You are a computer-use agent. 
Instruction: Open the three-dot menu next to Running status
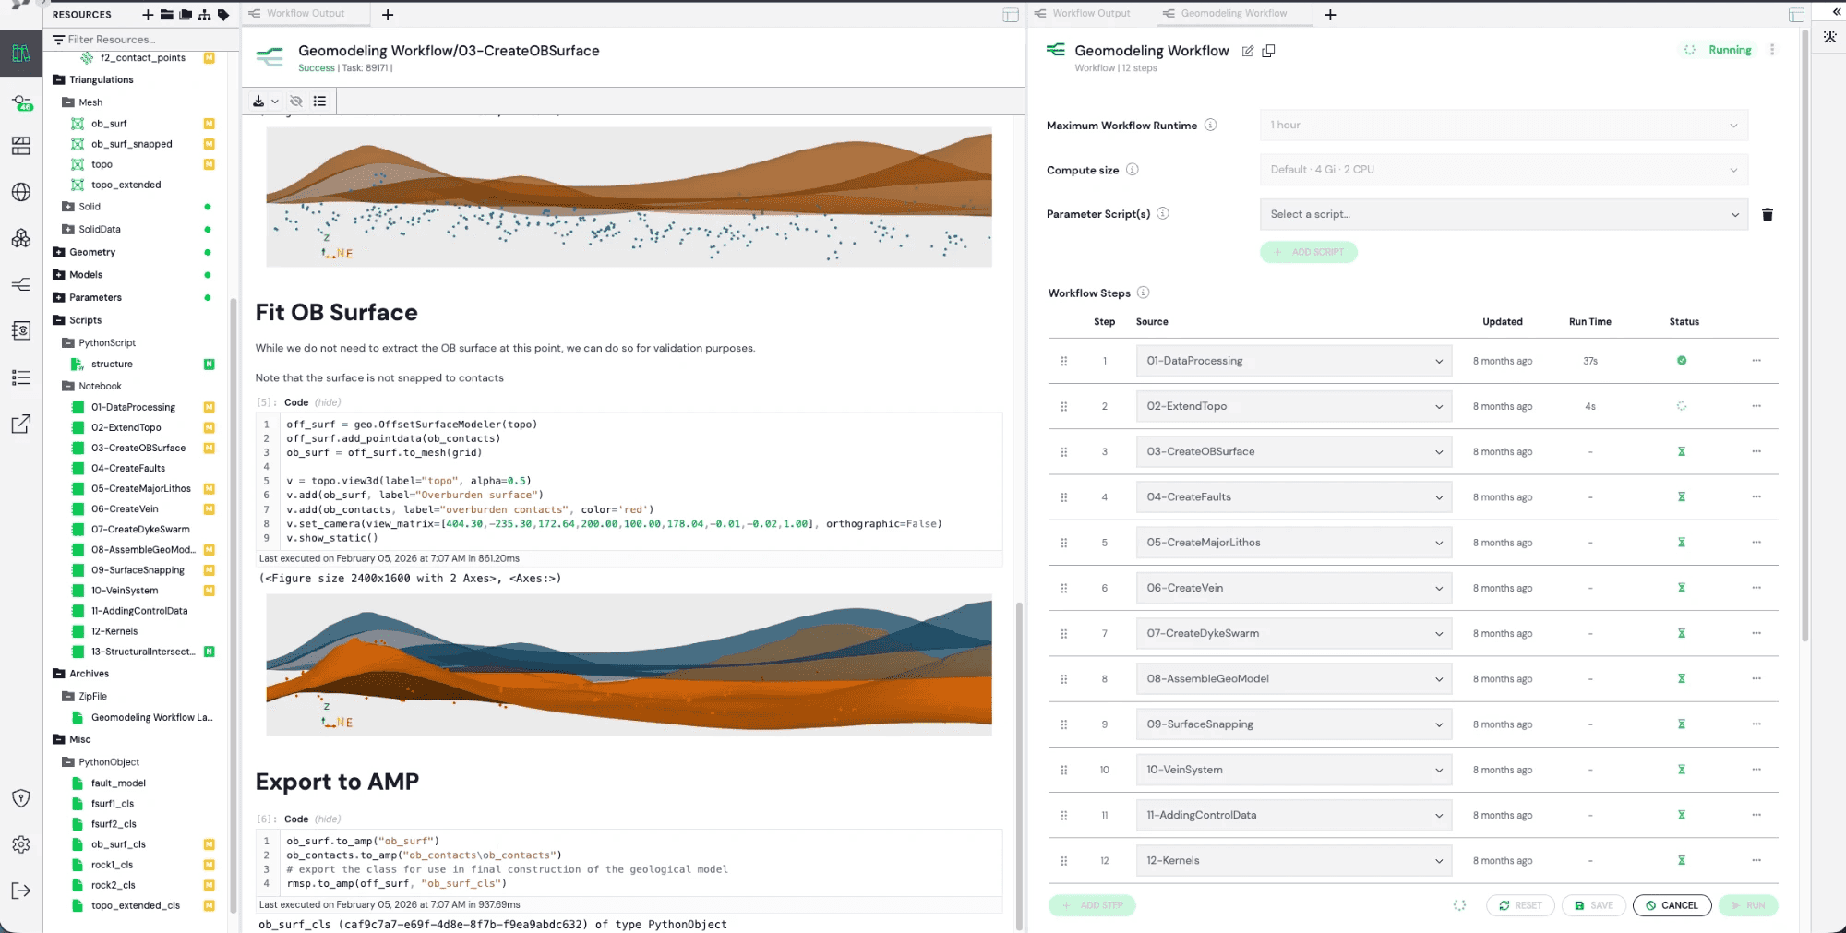click(x=1772, y=50)
